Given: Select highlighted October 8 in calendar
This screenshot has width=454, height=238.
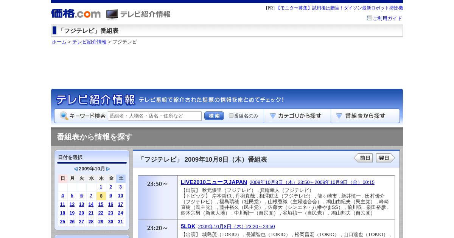Looking at the screenshot, I should tap(101, 196).
